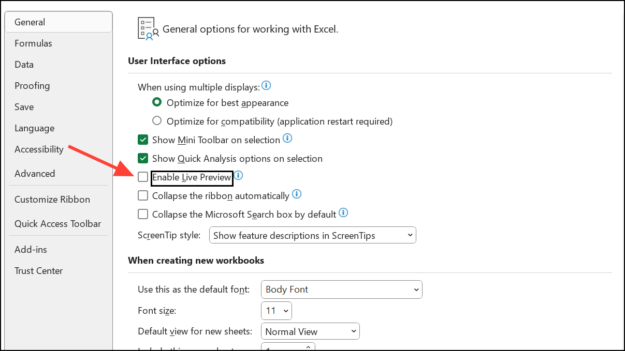625x351 pixels.
Task: Uncheck "Show Quick Analysis options on selection"
Action: pos(143,158)
